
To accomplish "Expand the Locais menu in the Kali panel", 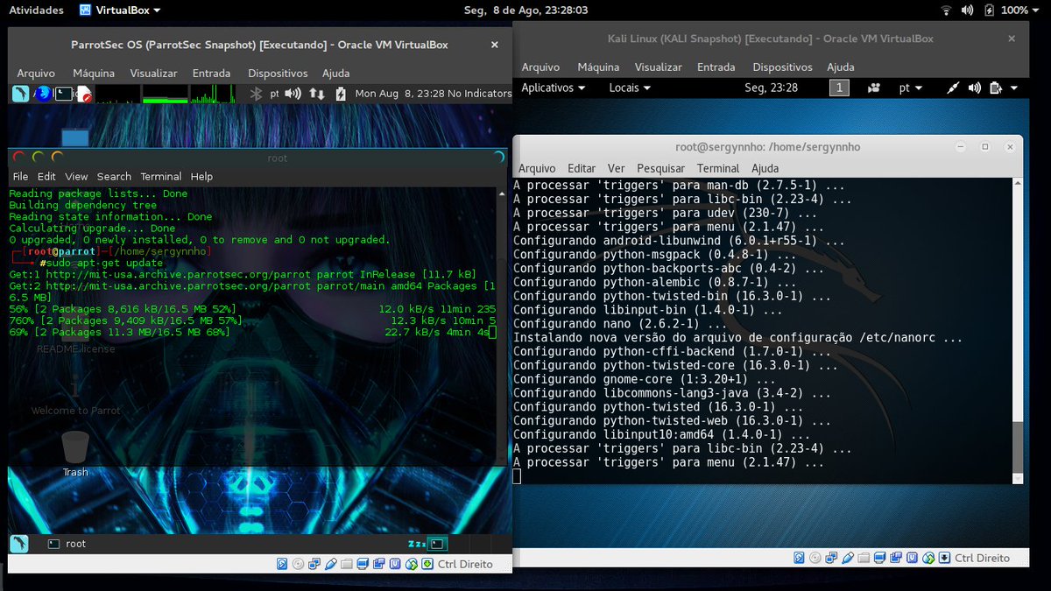I will pos(630,88).
